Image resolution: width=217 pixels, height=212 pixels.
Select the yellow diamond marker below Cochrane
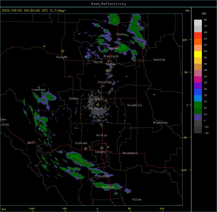(x=86, y=149)
